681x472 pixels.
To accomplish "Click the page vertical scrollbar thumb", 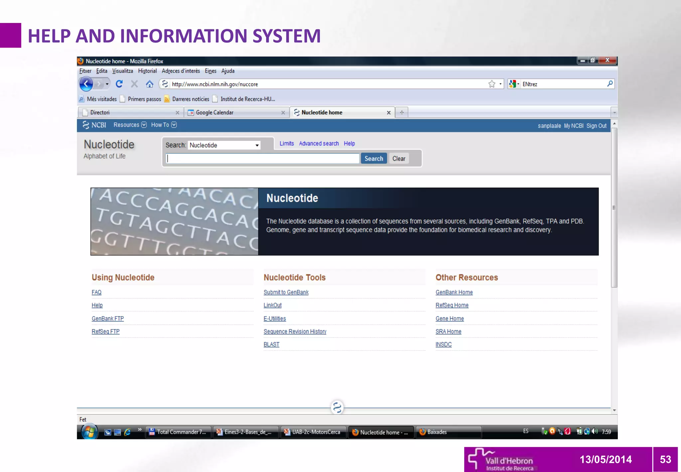I will tap(614, 207).
